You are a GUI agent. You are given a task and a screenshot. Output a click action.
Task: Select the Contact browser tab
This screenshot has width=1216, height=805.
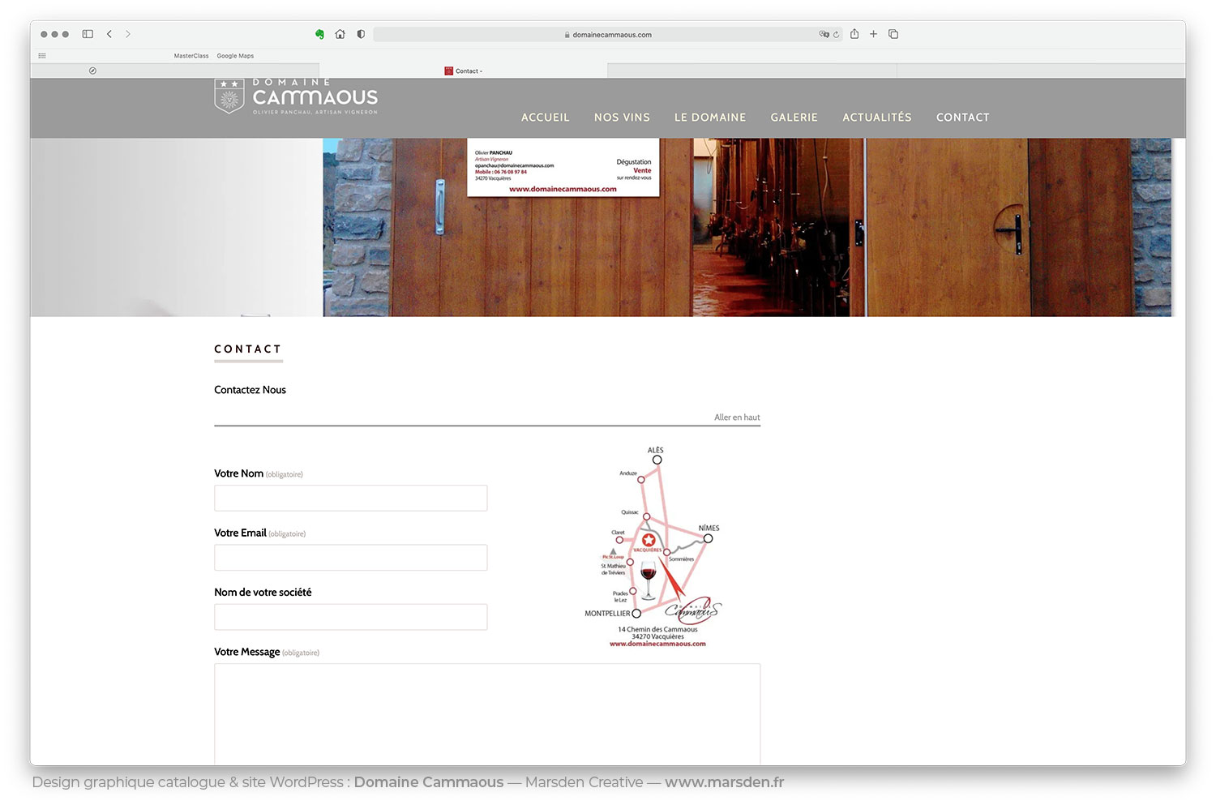tap(464, 71)
